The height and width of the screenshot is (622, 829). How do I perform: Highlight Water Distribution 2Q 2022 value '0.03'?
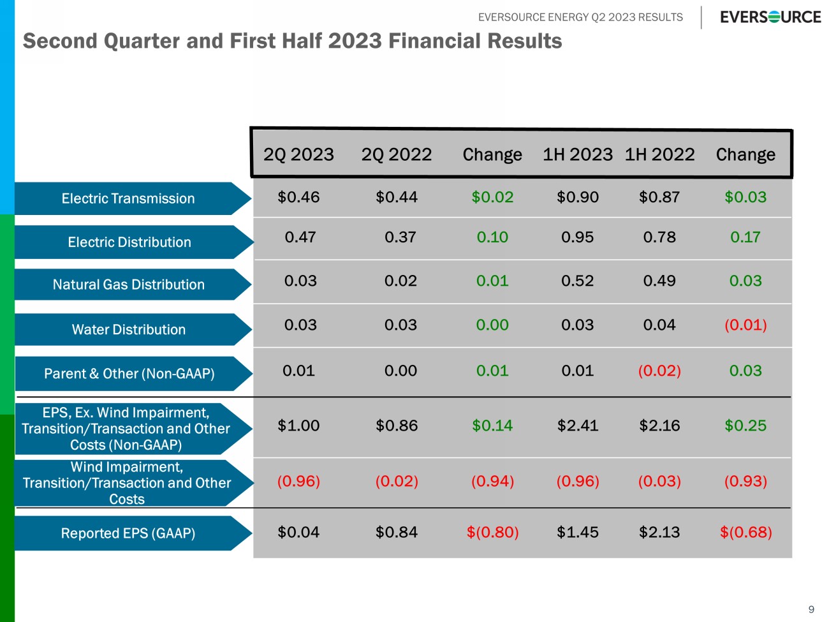pos(400,325)
